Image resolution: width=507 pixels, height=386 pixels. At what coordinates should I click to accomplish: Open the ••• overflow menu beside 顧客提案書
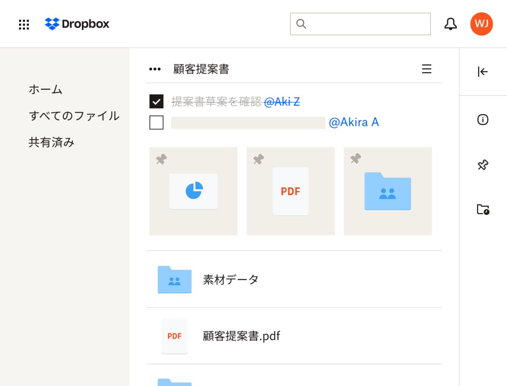coord(155,68)
